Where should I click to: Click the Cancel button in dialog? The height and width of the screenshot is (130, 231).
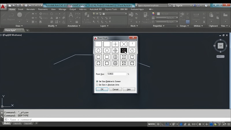click(115, 89)
